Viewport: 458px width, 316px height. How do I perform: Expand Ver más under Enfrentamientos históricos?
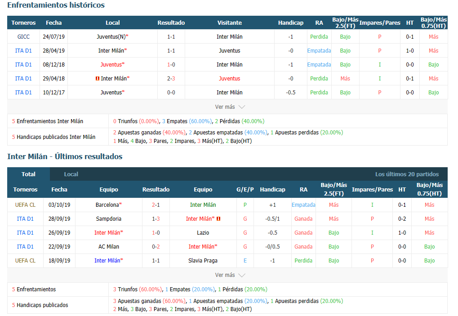point(230,107)
